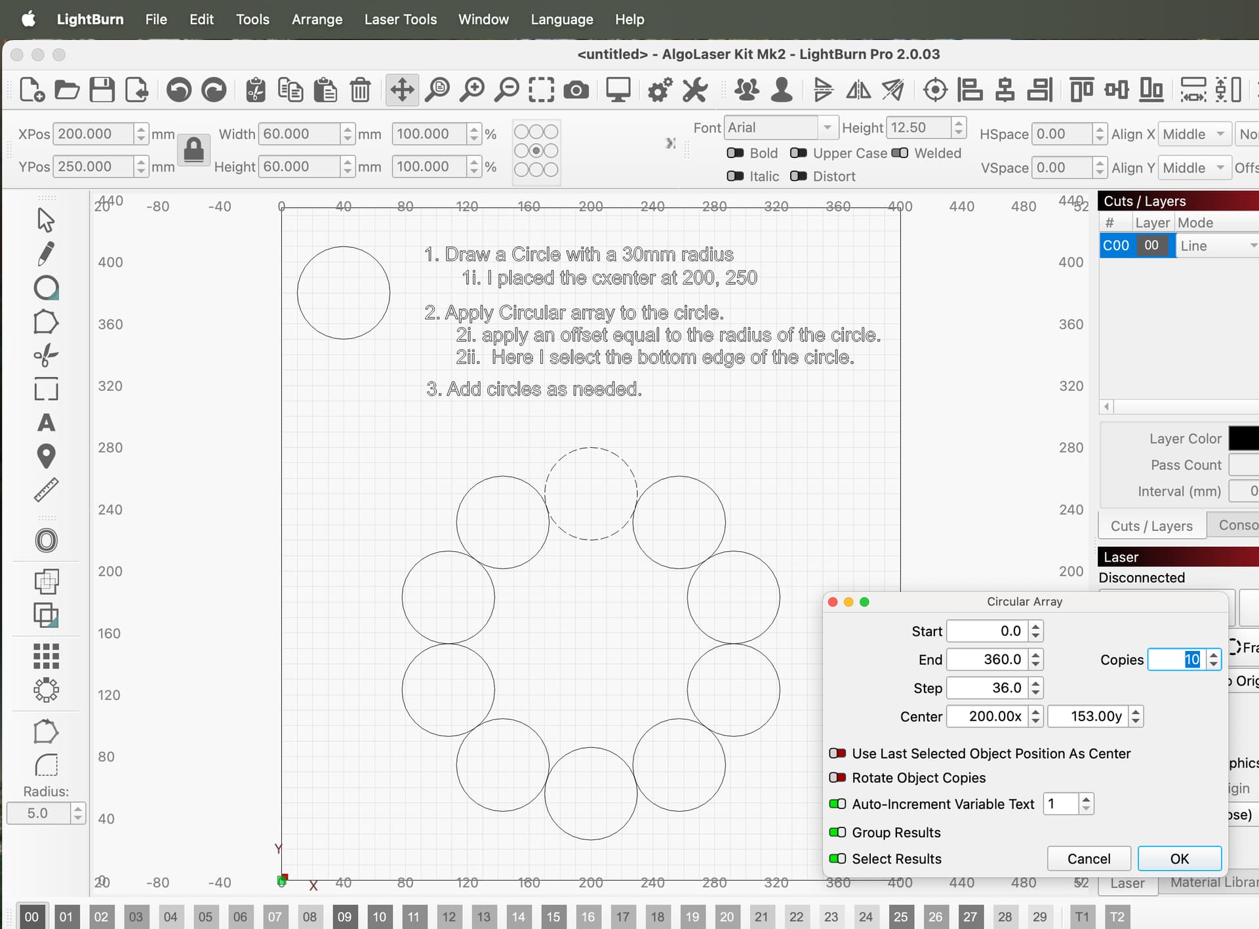Disable the Group Results switch
The image size is (1259, 929).
(x=837, y=832)
